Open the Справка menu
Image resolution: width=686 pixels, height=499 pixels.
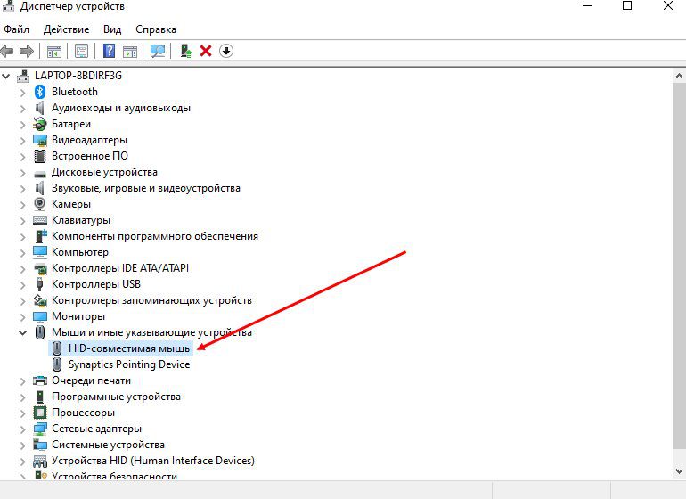coord(156,29)
